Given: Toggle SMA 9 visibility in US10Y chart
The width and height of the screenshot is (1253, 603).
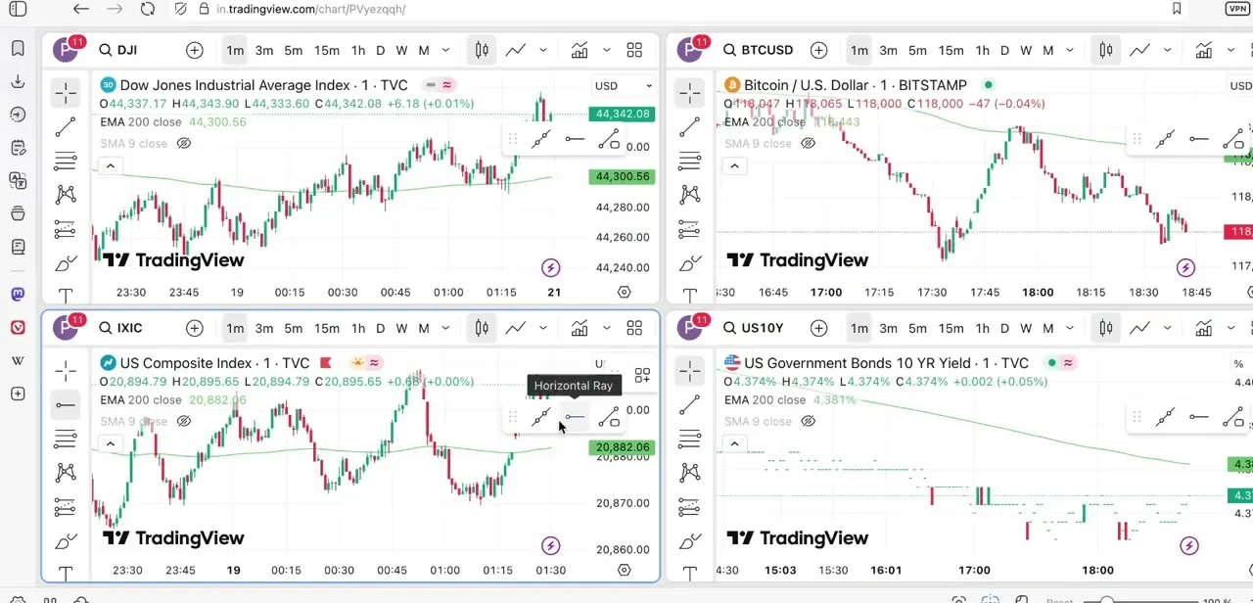Looking at the screenshot, I should pos(808,421).
